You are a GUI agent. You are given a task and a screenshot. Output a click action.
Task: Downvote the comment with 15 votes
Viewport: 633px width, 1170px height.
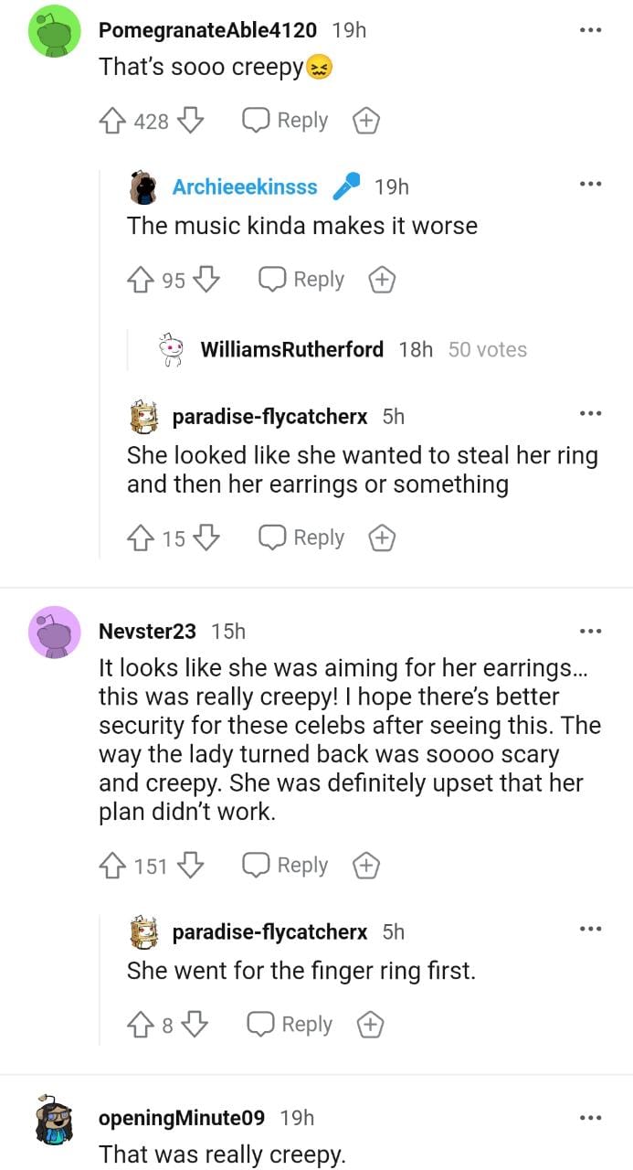[x=206, y=538]
